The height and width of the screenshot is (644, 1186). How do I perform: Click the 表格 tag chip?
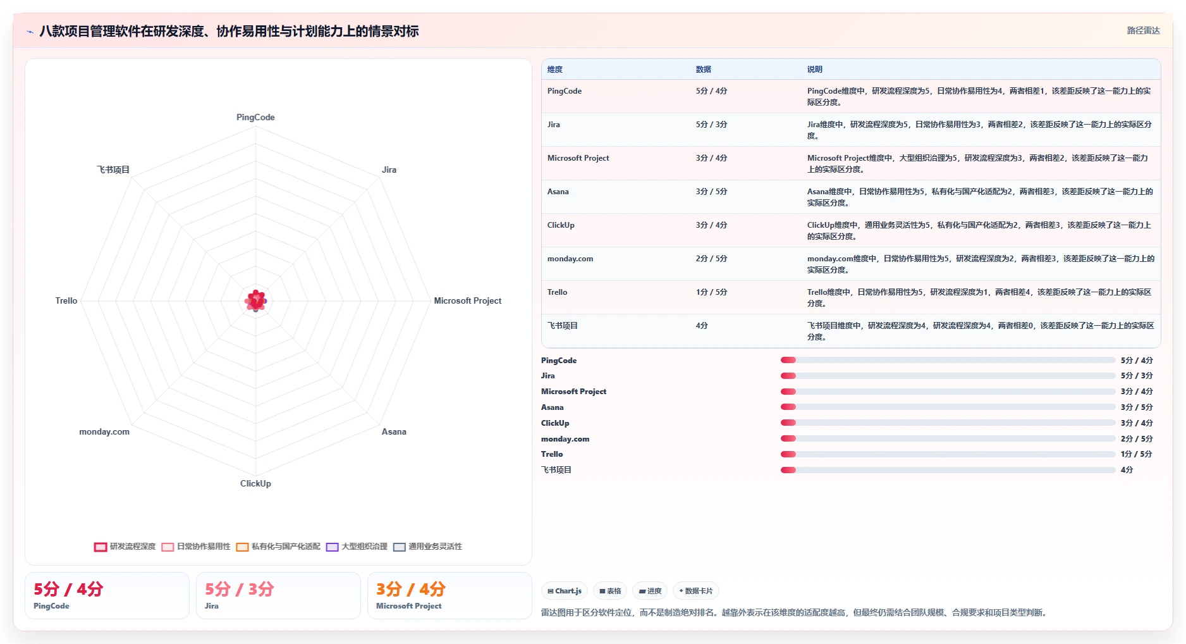[x=610, y=591]
